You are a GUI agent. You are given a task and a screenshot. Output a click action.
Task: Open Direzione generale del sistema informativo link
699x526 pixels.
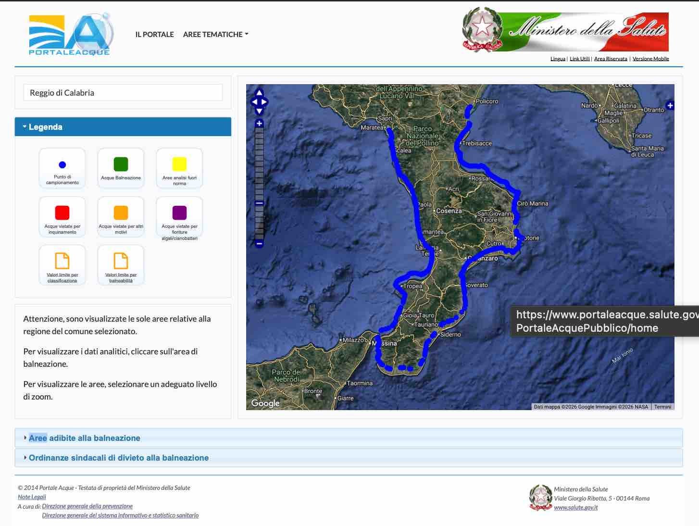[120, 515]
